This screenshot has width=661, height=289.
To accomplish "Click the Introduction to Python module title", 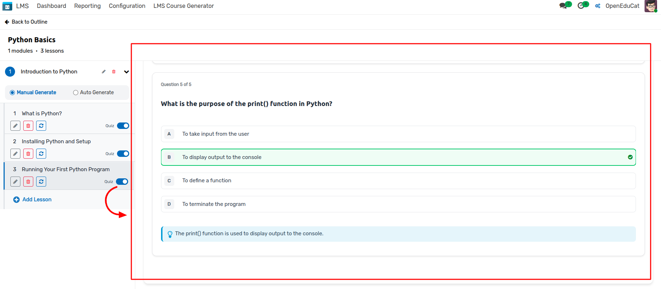I will (49, 72).
